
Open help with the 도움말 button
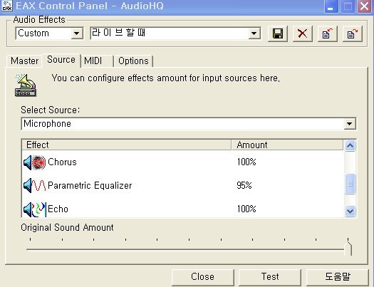338,277
